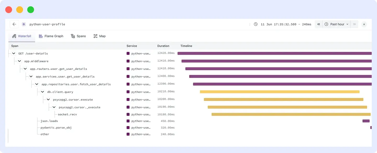Click the 240.00ms duration in the other row
The image size is (377, 153).
pyautogui.click(x=168, y=134)
